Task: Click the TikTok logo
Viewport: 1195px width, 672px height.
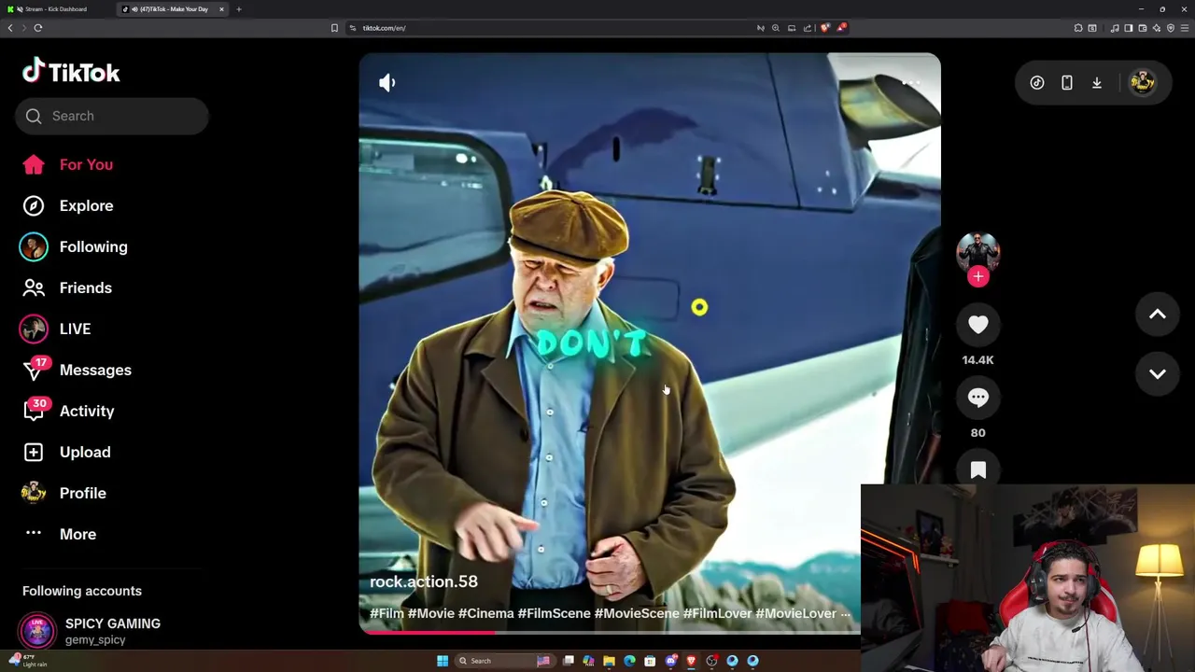Action: tap(71, 72)
